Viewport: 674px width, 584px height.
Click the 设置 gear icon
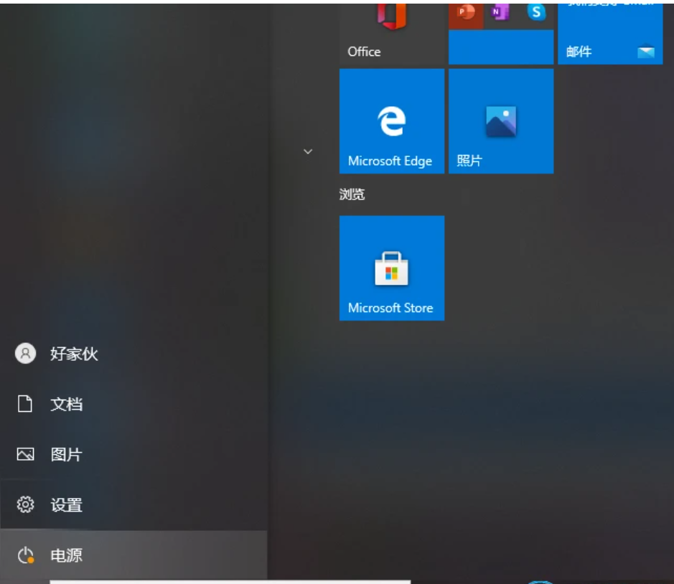pos(25,504)
